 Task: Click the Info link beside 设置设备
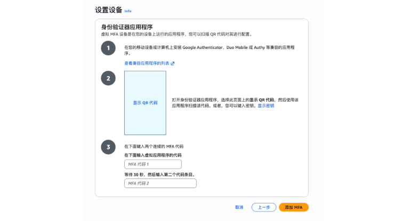[128, 11]
